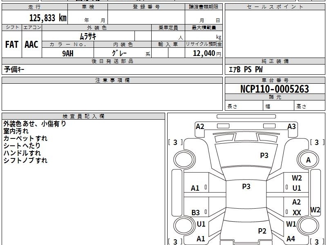The height and width of the screenshot is (245, 327).
Task: Click the 長さ dimension cell
Action: (244, 105)
